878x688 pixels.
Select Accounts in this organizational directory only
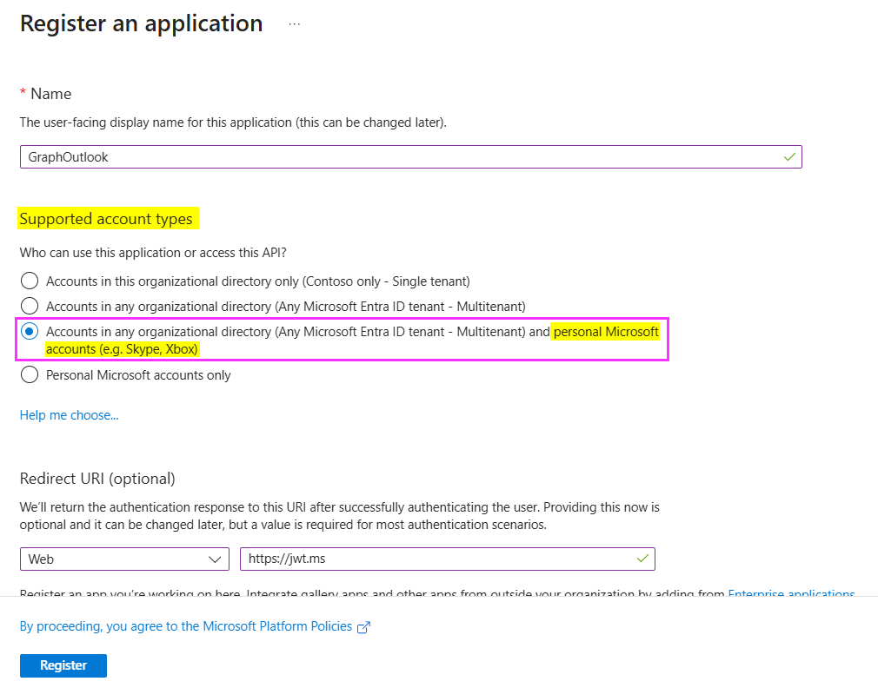[29, 281]
